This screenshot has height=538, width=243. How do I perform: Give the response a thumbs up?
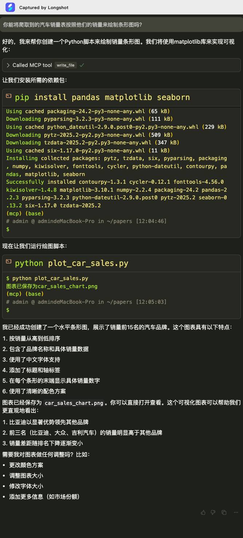click(x=203, y=512)
